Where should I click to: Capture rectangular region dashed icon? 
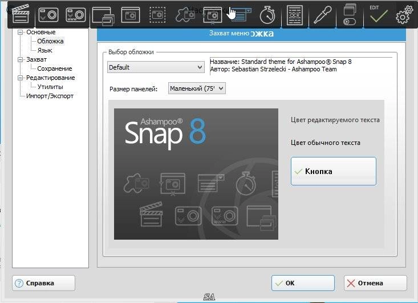pos(157,15)
